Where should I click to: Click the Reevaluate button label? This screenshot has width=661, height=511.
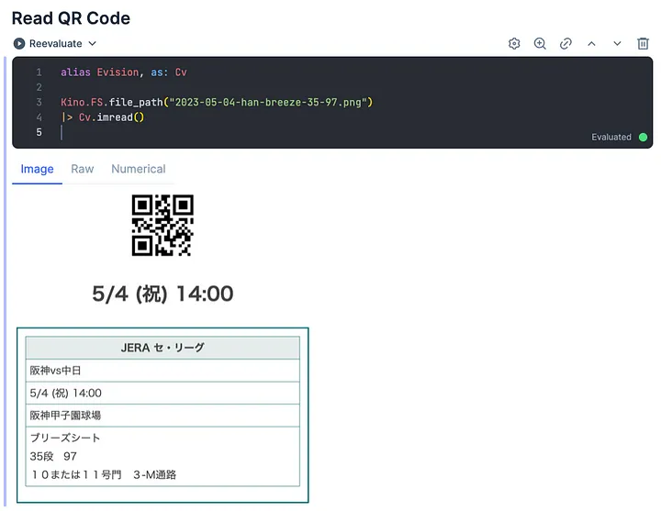[56, 43]
